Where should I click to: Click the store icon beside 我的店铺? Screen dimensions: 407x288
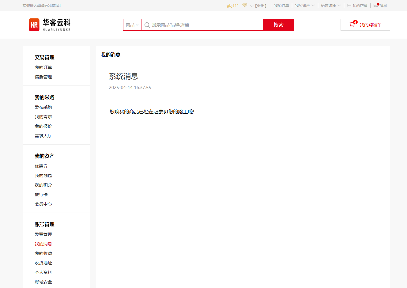[x=349, y=6]
